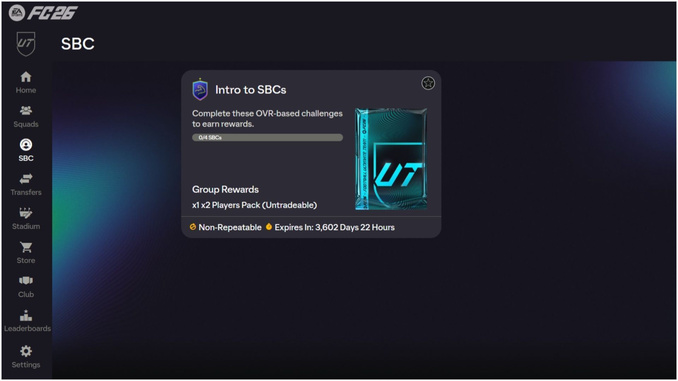Click the 'Group Rewards' heading

pos(225,189)
